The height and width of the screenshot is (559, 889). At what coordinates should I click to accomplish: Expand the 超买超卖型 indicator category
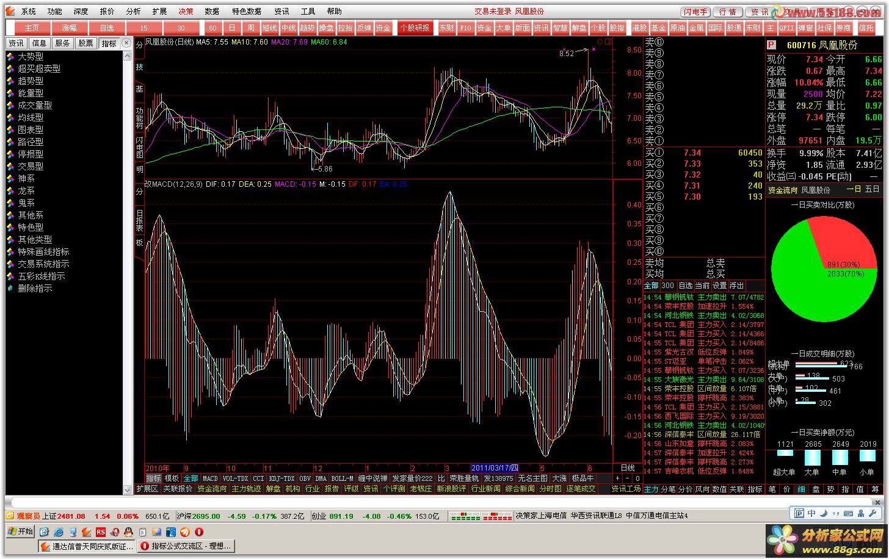39,68
